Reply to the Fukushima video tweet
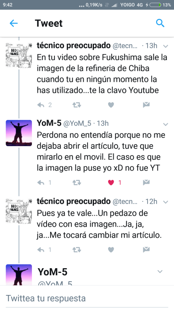 coord(41,105)
